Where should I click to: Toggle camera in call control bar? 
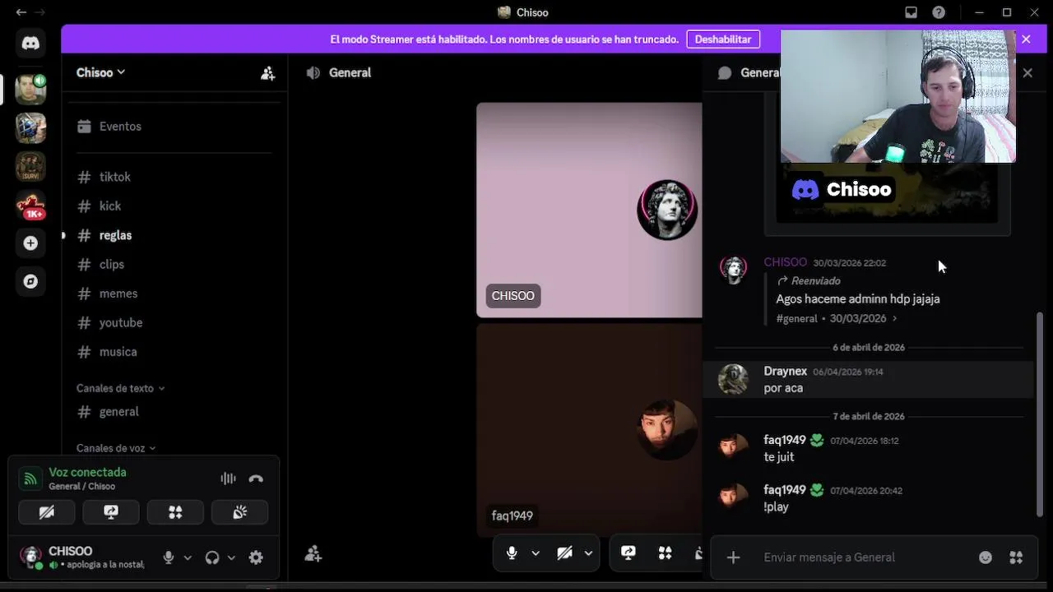tap(564, 553)
